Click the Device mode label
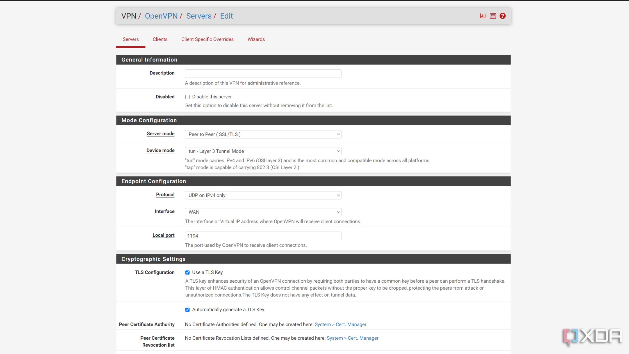The width and height of the screenshot is (629, 354). (160, 151)
